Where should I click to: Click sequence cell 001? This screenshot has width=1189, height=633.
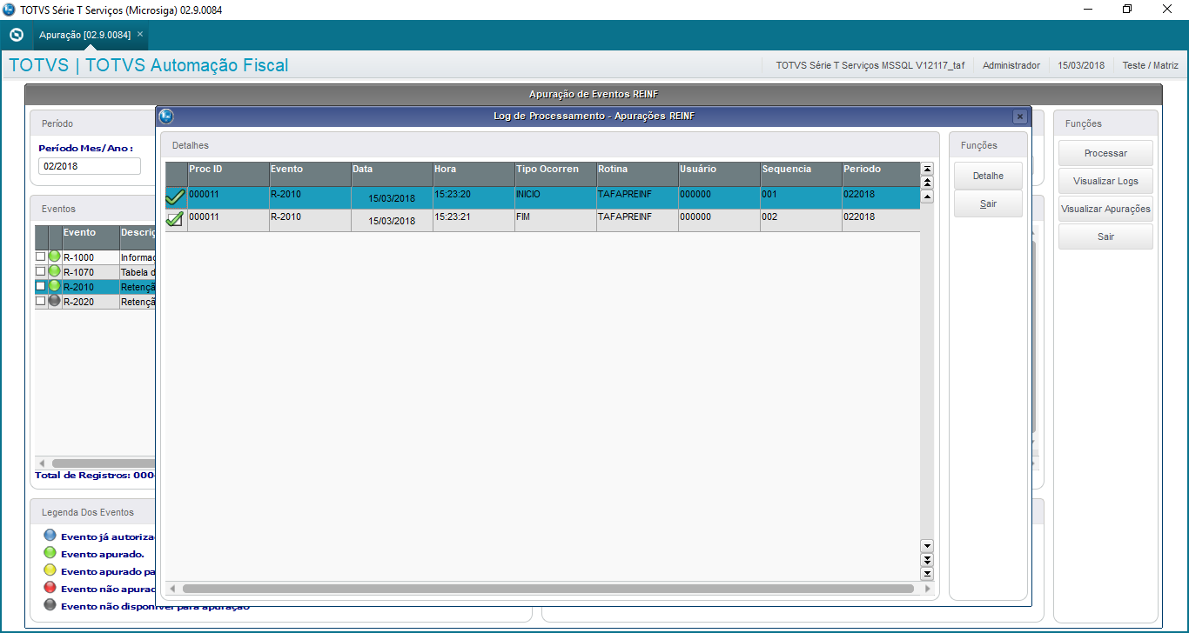pos(801,197)
